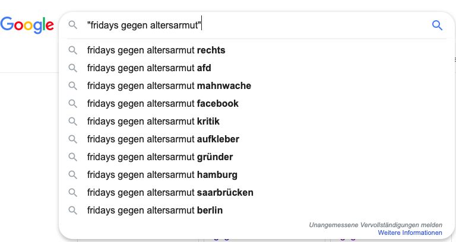456x242 pixels.
Task: Pick the 'hamburg' search suggestion
Action: coord(162,175)
